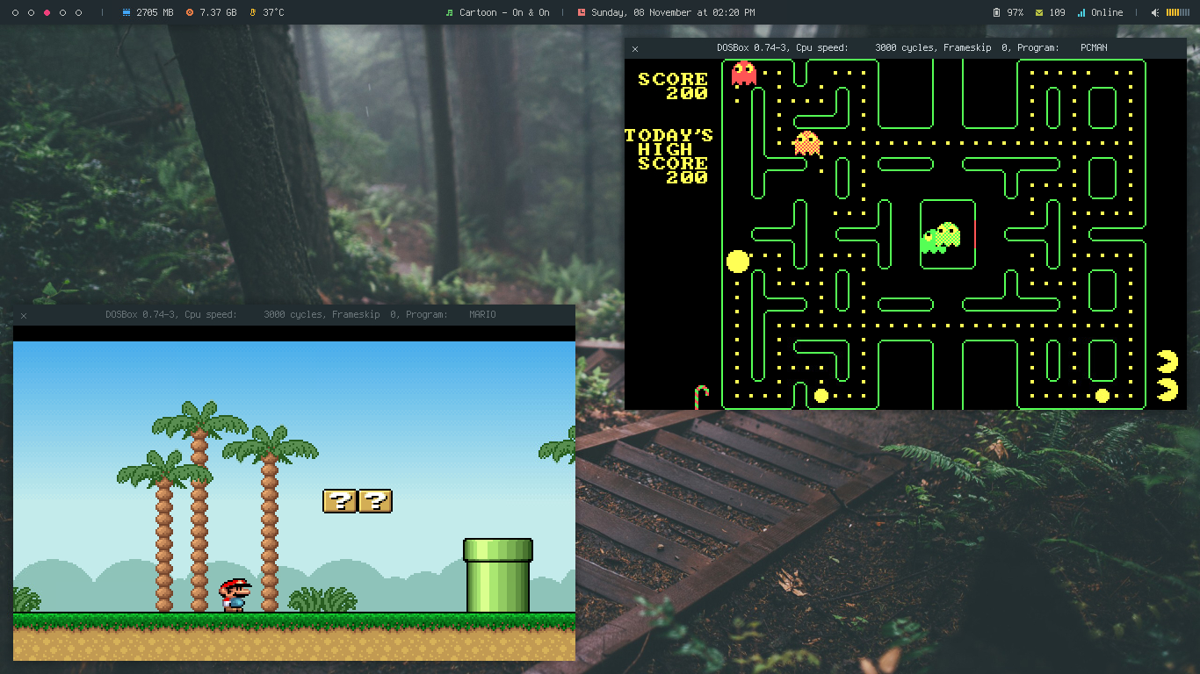
Task: Close the DOSBox MARIO window
Action: [24, 315]
